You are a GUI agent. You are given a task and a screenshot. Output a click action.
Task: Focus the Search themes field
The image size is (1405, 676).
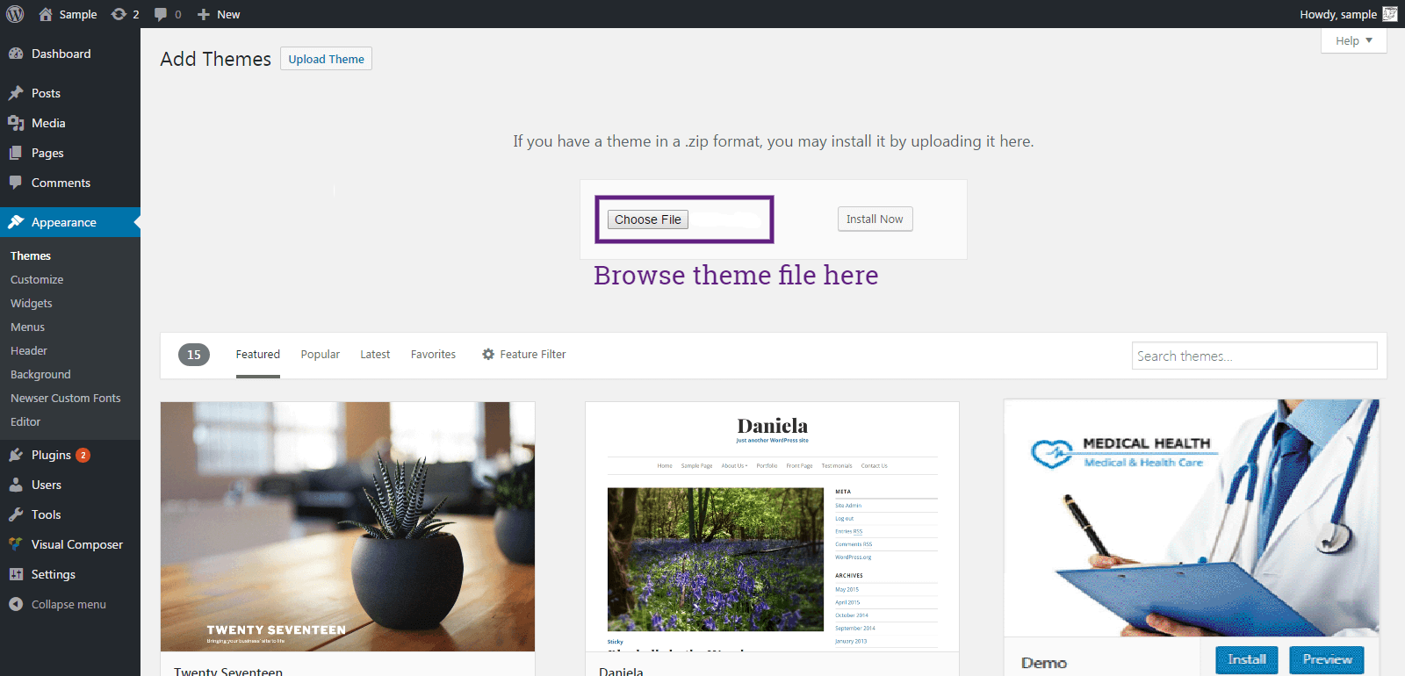pyautogui.click(x=1254, y=356)
